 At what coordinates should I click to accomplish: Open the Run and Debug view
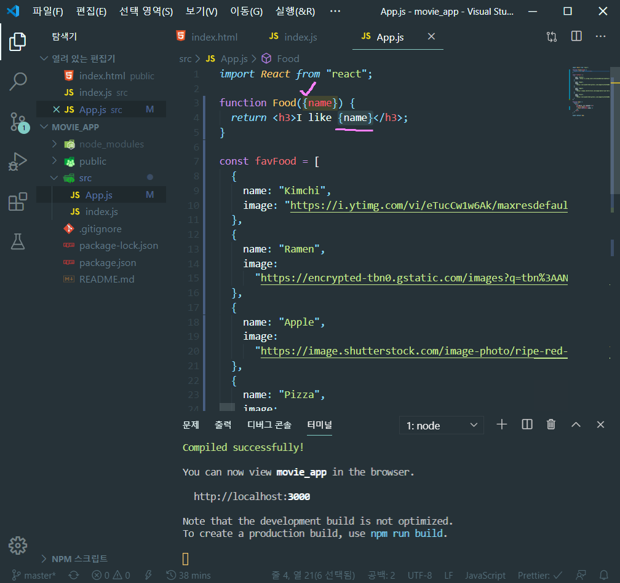(x=17, y=162)
